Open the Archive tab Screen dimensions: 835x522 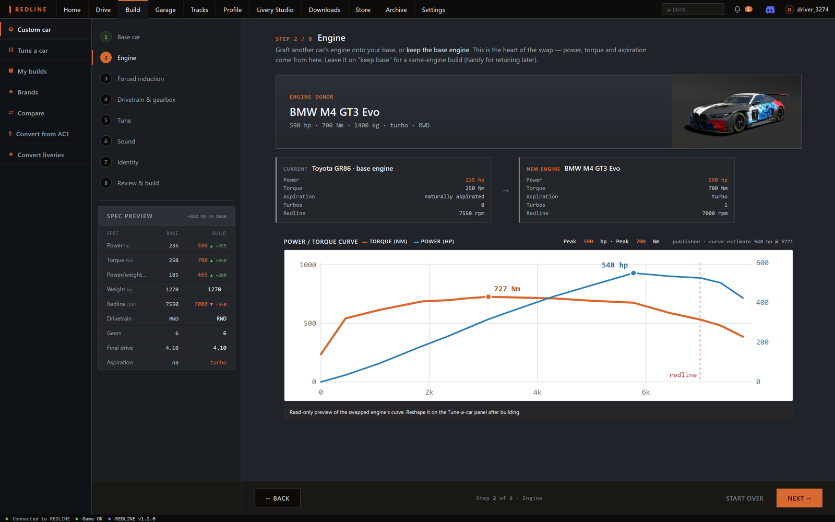pyautogui.click(x=396, y=9)
